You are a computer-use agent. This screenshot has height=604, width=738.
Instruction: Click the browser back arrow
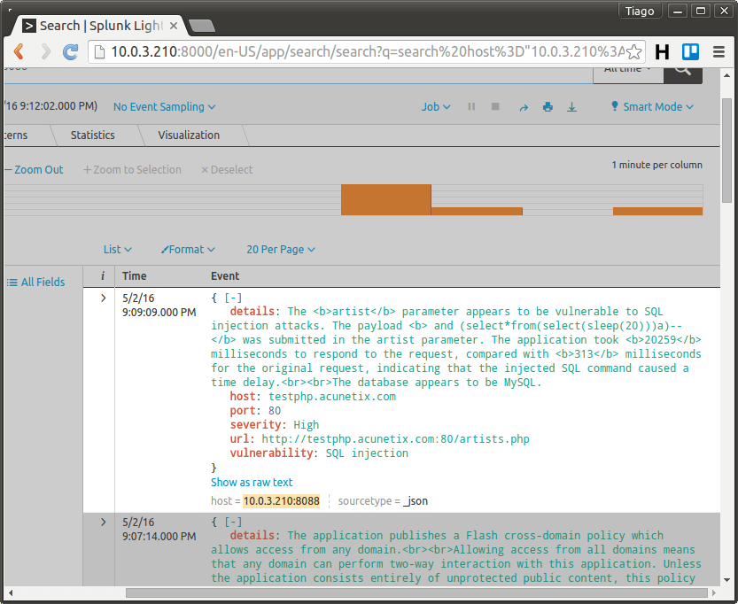point(19,51)
